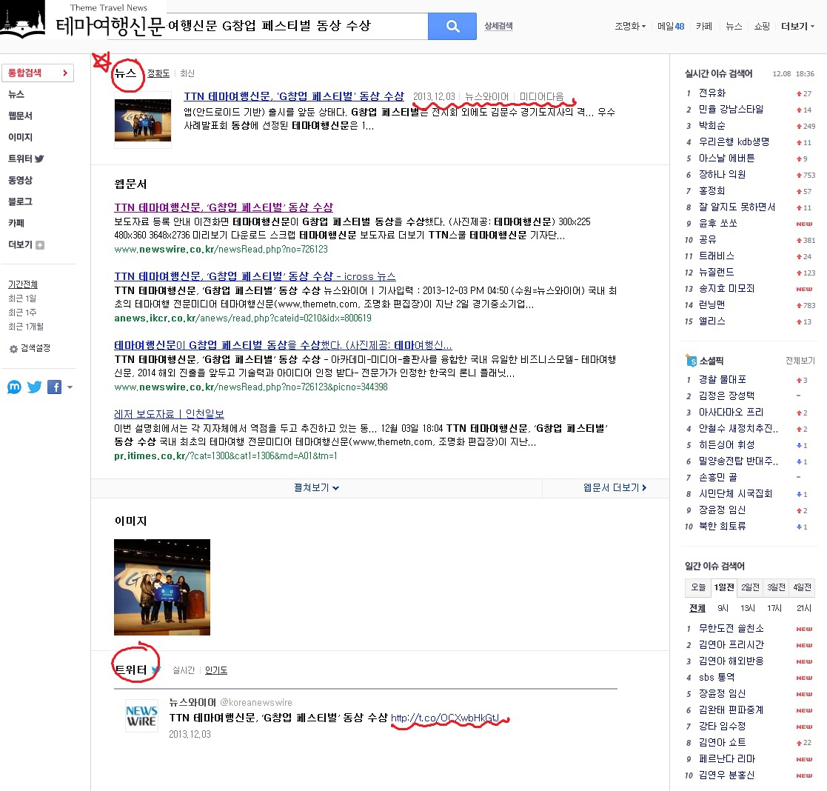Click trending keyword 민율 강남스타일

(x=731, y=110)
